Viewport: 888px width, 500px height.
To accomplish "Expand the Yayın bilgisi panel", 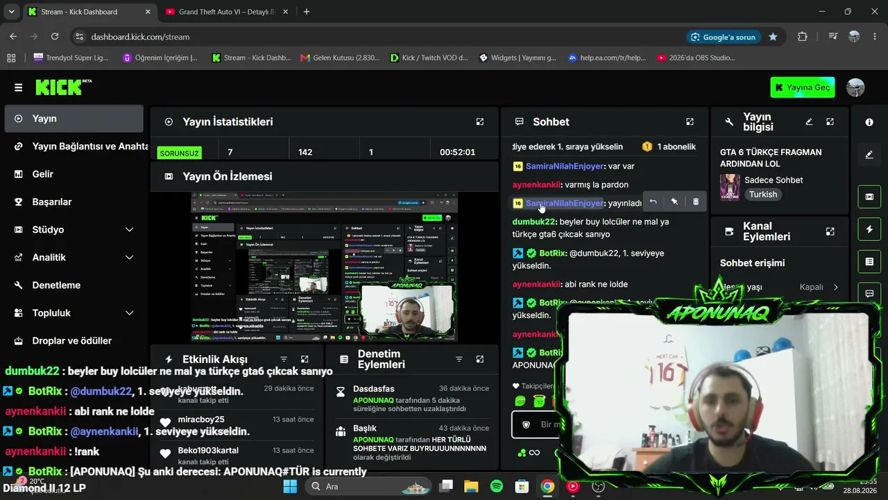I will coord(830,122).
